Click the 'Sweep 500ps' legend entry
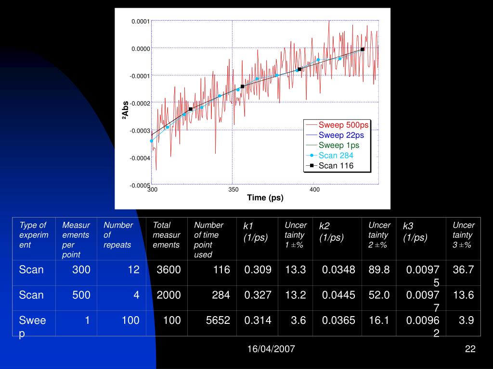This screenshot has width=493, height=369. click(337, 125)
